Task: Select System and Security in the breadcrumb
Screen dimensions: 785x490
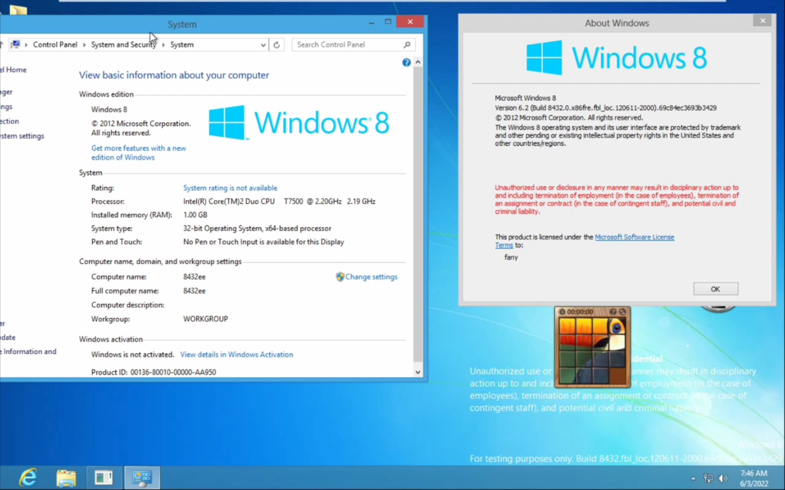Action: [x=123, y=44]
